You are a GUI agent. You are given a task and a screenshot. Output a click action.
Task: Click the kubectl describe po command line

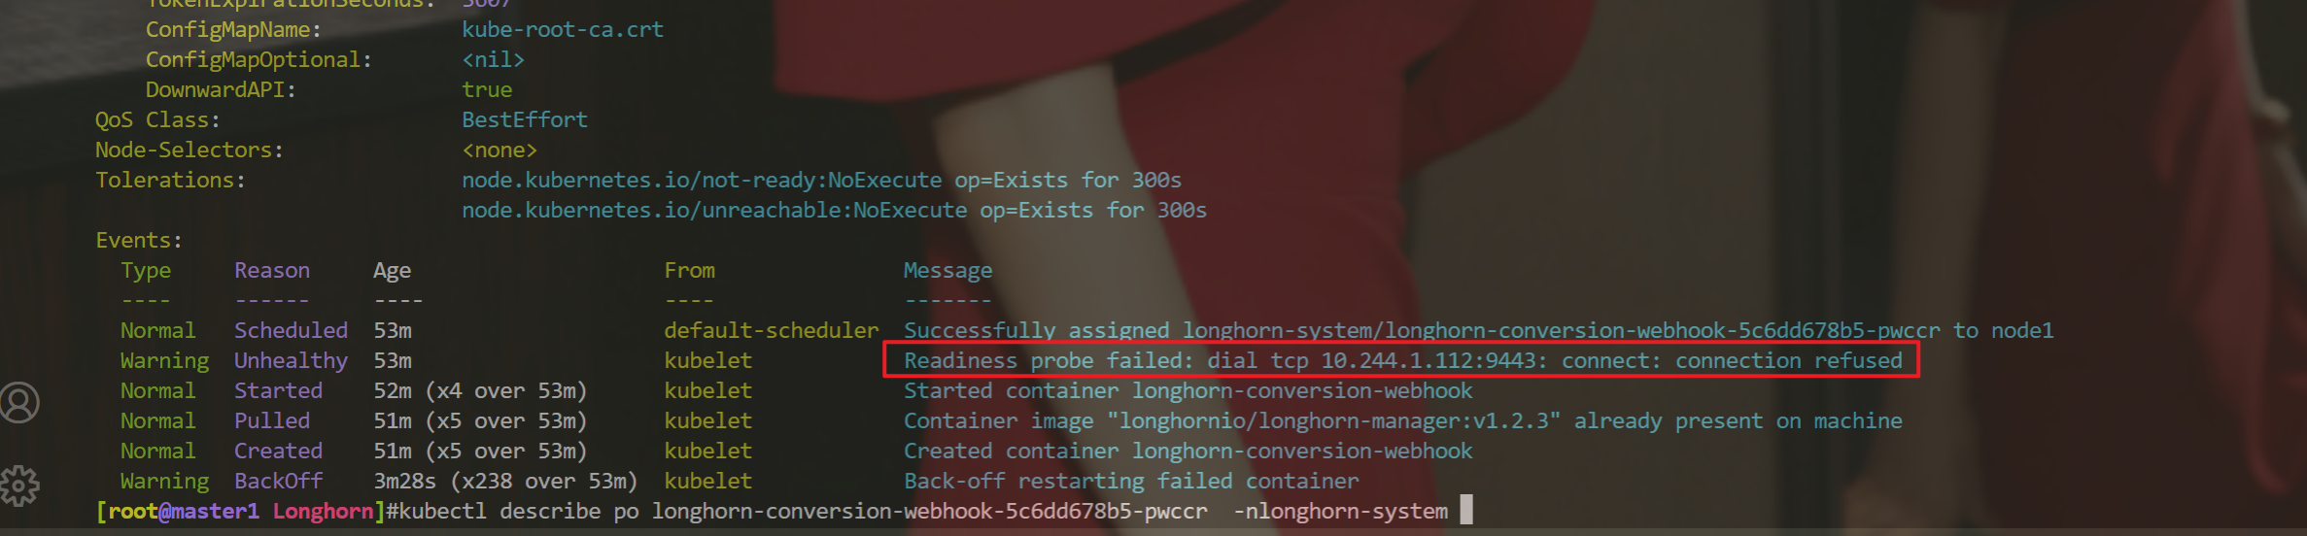click(923, 511)
